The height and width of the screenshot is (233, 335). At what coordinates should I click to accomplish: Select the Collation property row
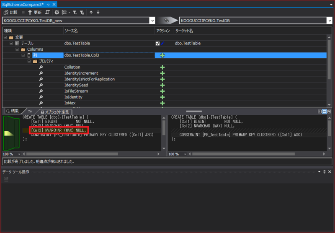click(164, 67)
